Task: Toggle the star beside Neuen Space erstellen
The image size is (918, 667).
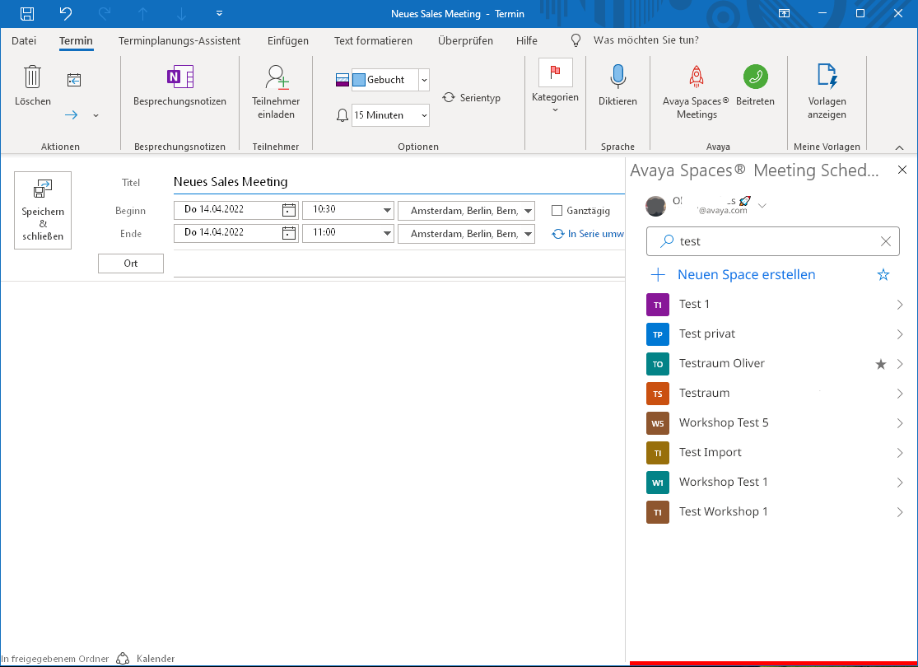Action: pyautogui.click(x=883, y=274)
